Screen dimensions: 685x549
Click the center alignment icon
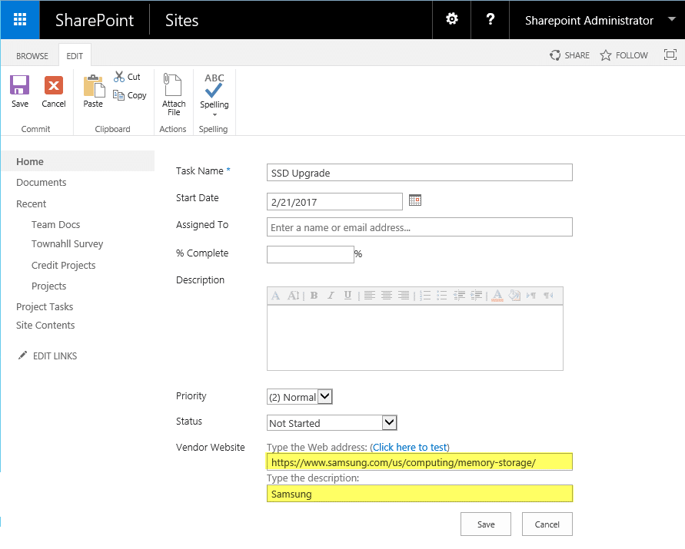387,295
